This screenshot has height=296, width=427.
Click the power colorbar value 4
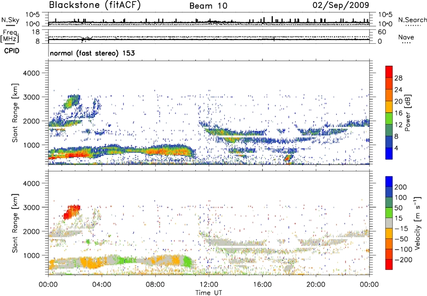click(x=397, y=148)
